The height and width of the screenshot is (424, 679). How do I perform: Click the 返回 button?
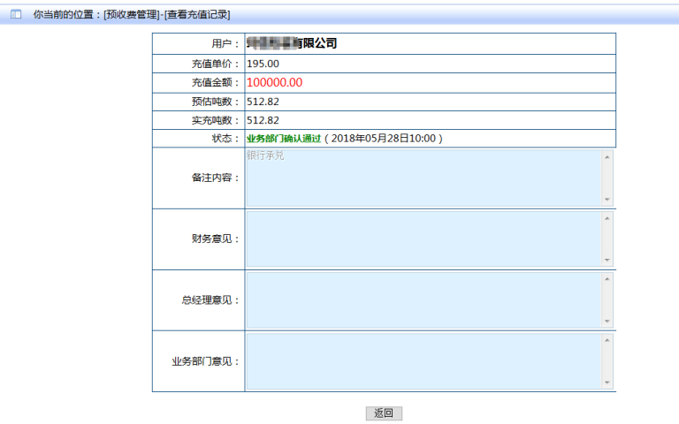pyautogui.click(x=384, y=413)
